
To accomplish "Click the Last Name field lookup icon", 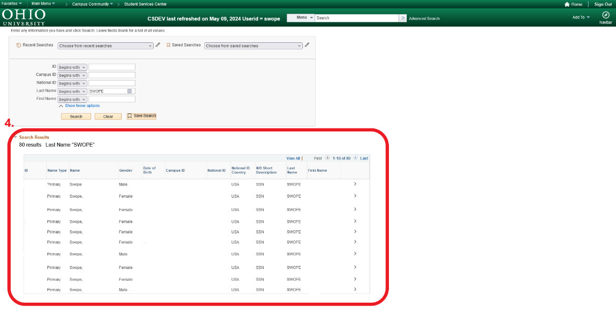I will (130, 91).
